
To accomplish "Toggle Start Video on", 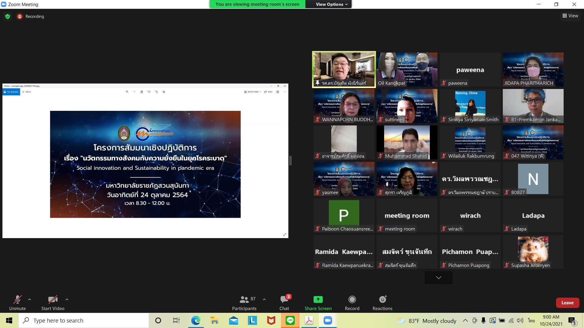I will pos(53,299).
